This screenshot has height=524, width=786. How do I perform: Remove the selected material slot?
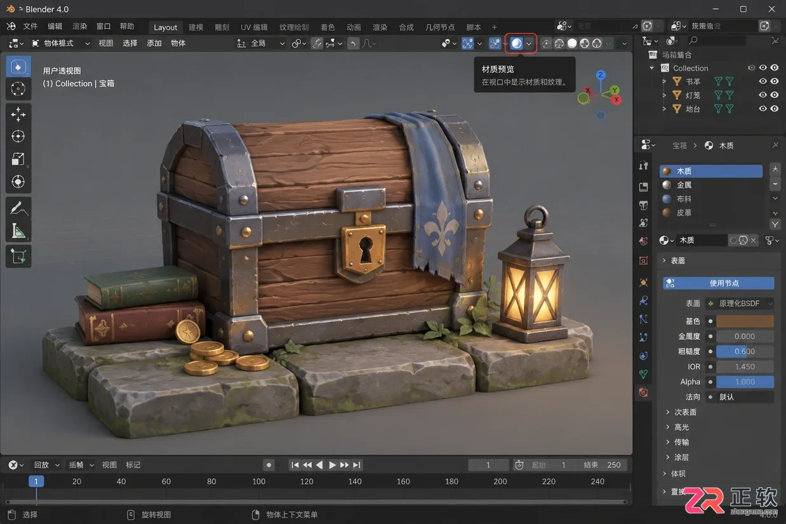click(775, 184)
